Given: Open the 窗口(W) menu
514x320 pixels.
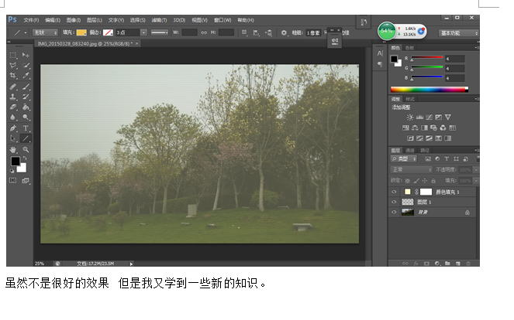Looking at the screenshot, I should coord(223,20).
